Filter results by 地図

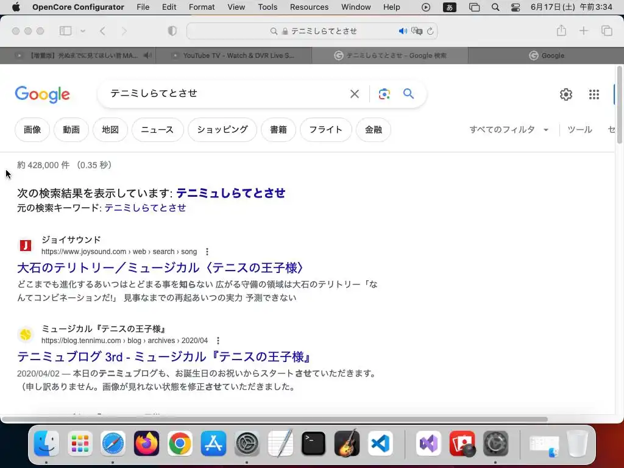(110, 130)
